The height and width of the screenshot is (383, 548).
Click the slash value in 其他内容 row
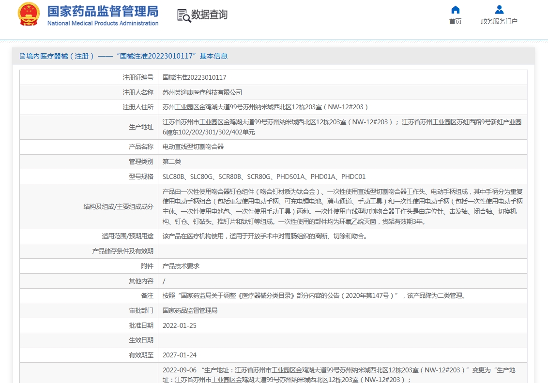[x=164, y=281]
